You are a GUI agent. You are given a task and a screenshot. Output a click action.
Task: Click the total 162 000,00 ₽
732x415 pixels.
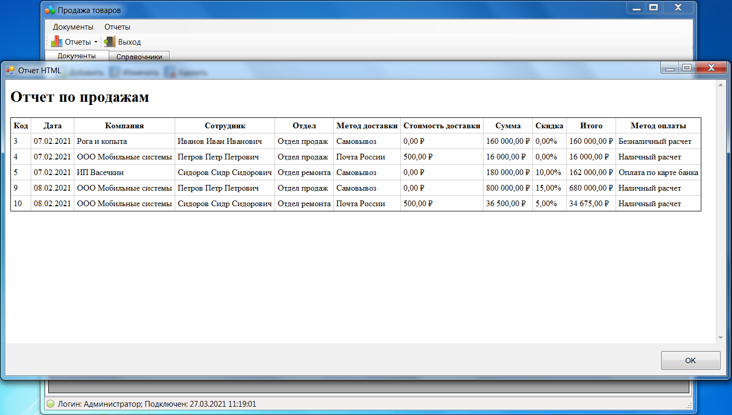pos(591,172)
